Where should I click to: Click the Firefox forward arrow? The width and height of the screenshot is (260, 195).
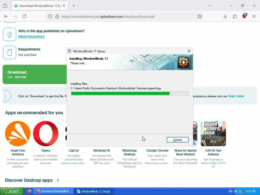(x=15, y=16)
